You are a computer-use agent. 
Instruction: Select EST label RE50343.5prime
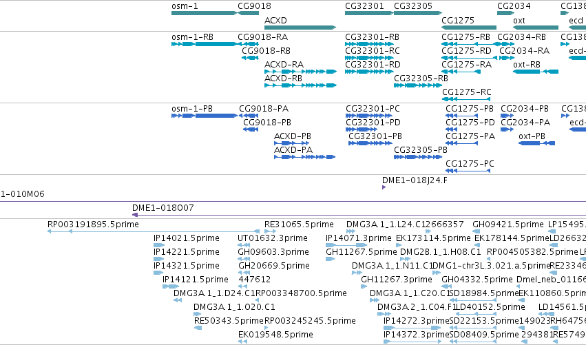[229, 321]
